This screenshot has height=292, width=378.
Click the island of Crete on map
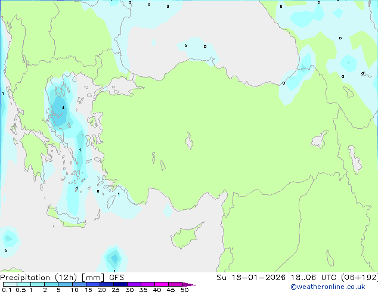(x=66, y=218)
